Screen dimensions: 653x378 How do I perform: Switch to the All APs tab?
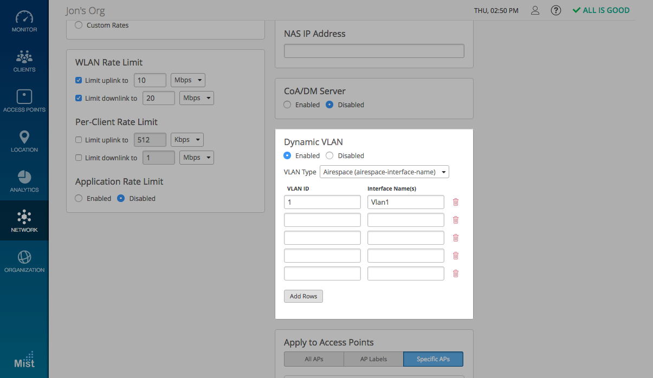coord(314,359)
